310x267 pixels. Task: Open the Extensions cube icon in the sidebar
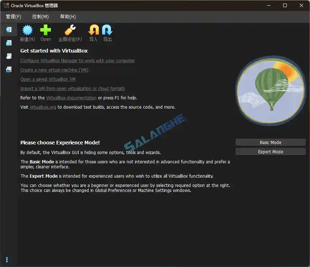(8, 43)
